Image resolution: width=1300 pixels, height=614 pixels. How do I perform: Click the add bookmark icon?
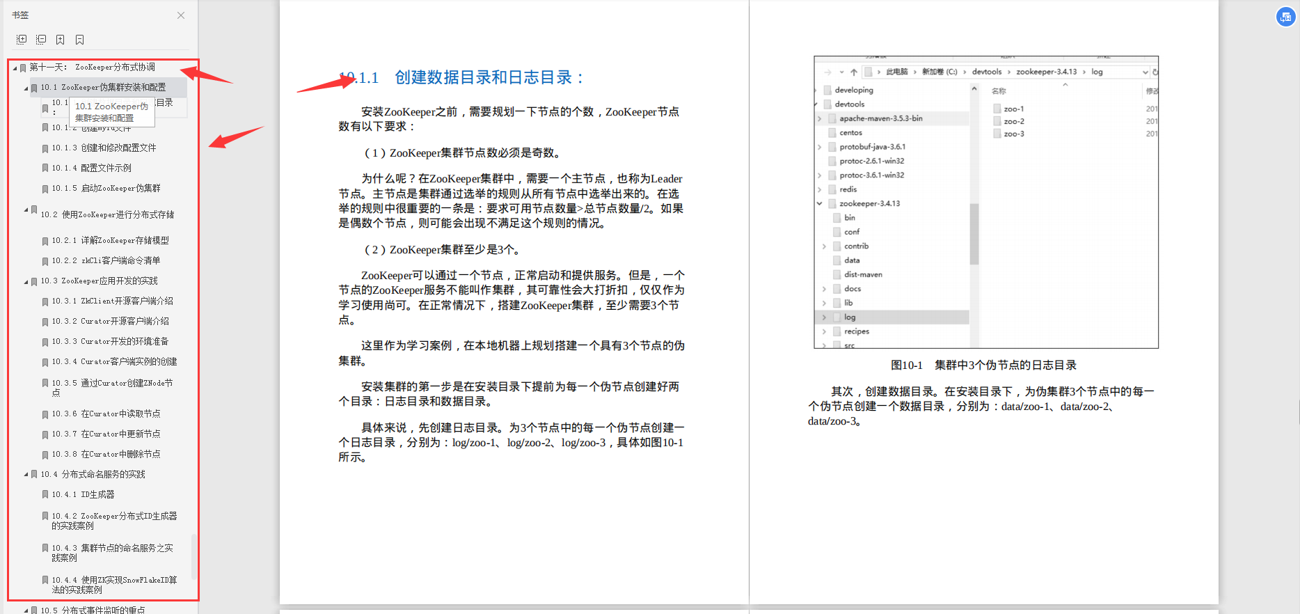pyautogui.click(x=61, y=40)
